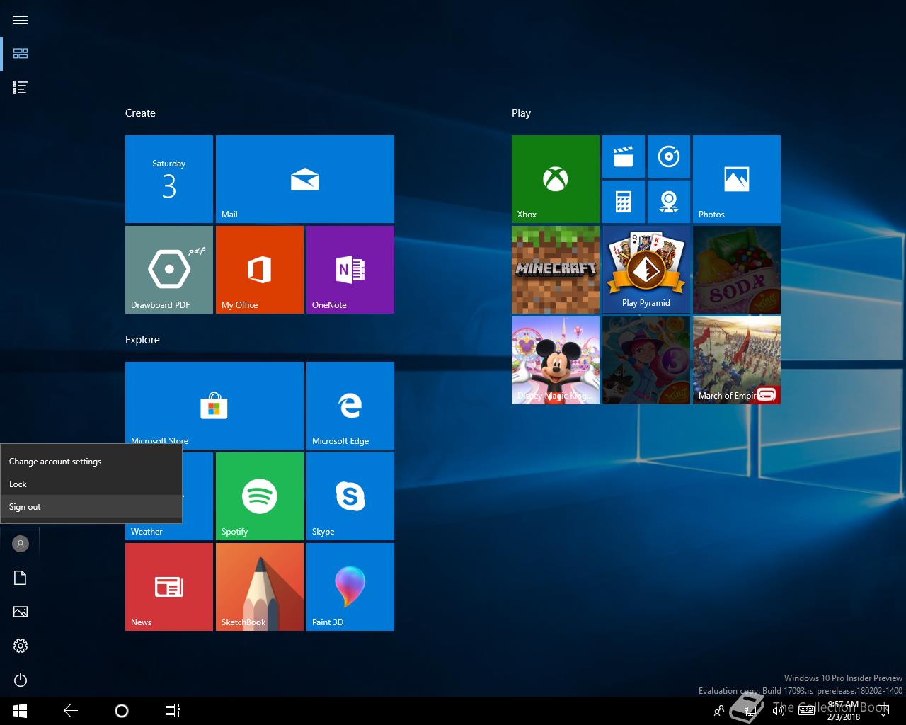
Task: Open the Groove Music disc tile
Action: 668,156
